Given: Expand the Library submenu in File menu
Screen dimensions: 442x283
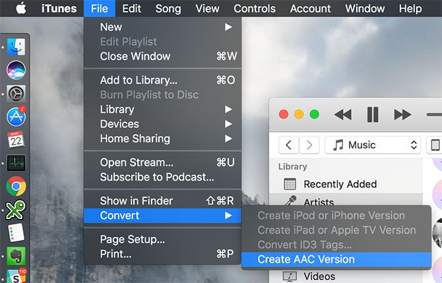Looking at the screenshot, I should 162,110.
